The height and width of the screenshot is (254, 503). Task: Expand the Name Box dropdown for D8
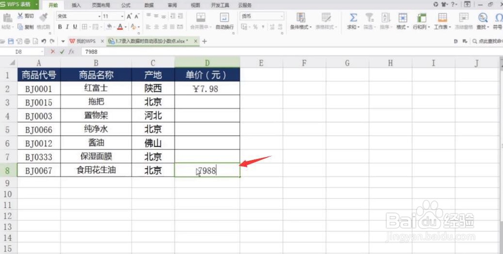click(x=42, y=52)
